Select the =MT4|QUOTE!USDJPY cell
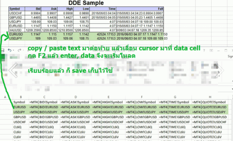The image size is (233, 141). tap(210, 112)
